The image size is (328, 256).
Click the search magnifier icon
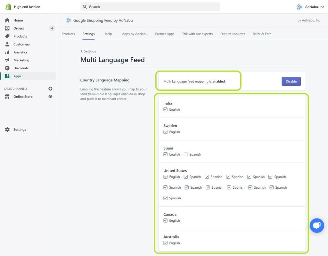(85, 7)
